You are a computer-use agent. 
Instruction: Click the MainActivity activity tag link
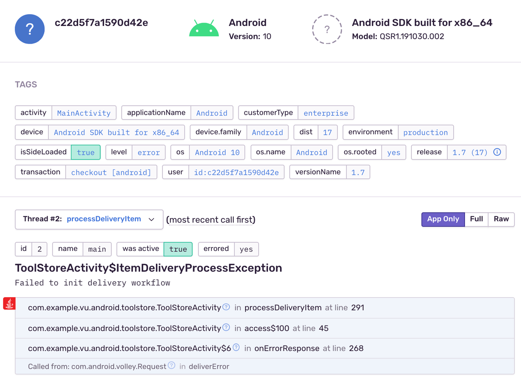click(84, 113)
